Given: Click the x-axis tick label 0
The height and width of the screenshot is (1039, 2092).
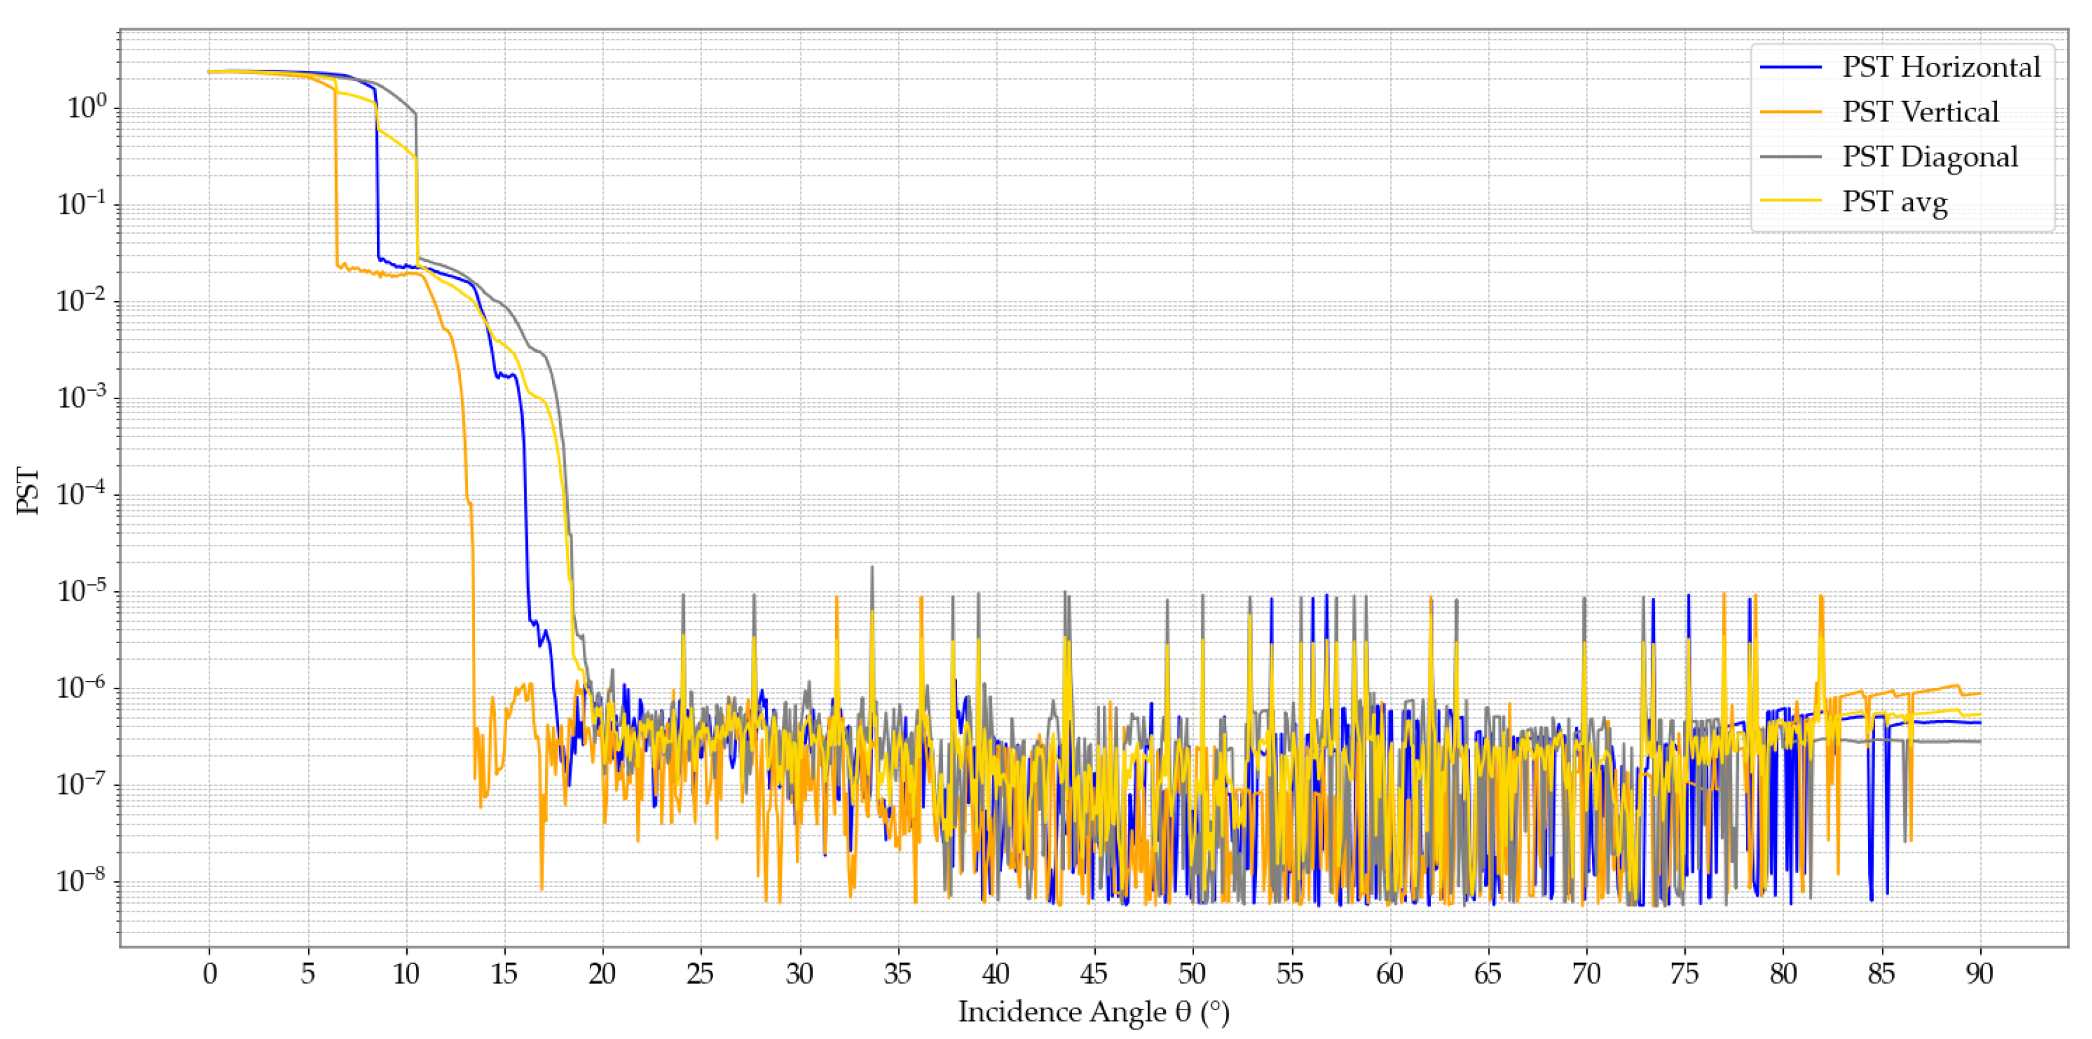Looking at the screenshot, I should pyautogui.click(x=209, y=972).
